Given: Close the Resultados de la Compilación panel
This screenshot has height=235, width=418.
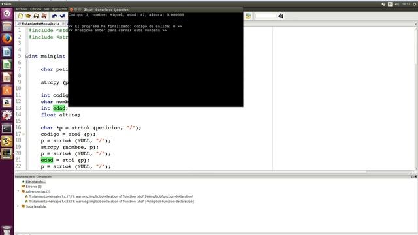Looking at the screenshot, I should [415, 176].
